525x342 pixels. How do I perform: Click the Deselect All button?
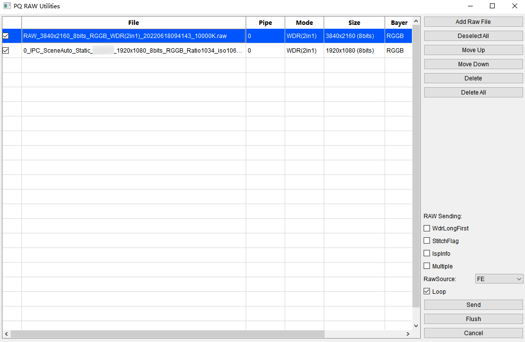[x=473, y=36]
